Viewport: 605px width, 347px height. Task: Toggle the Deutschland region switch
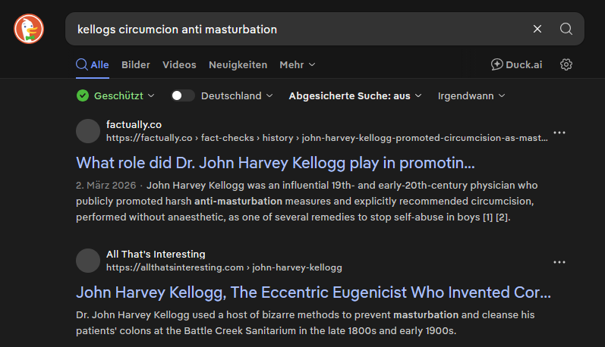click(182, 95)
